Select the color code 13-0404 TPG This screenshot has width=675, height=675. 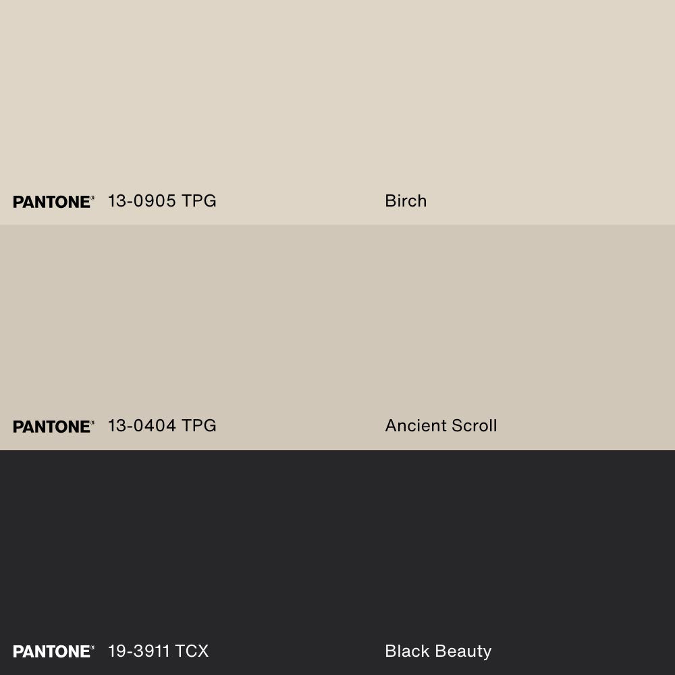pos(162,426)
